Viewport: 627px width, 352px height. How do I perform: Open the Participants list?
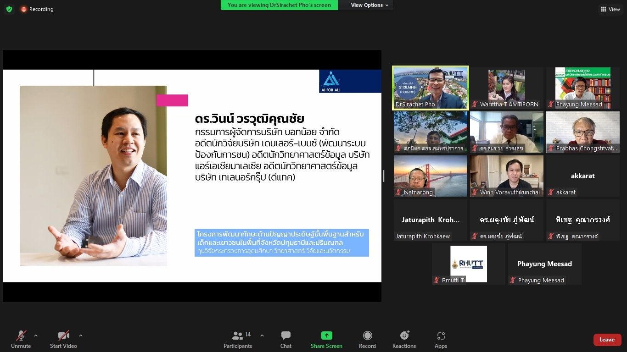pyautogui.click(x=238, y=340)
